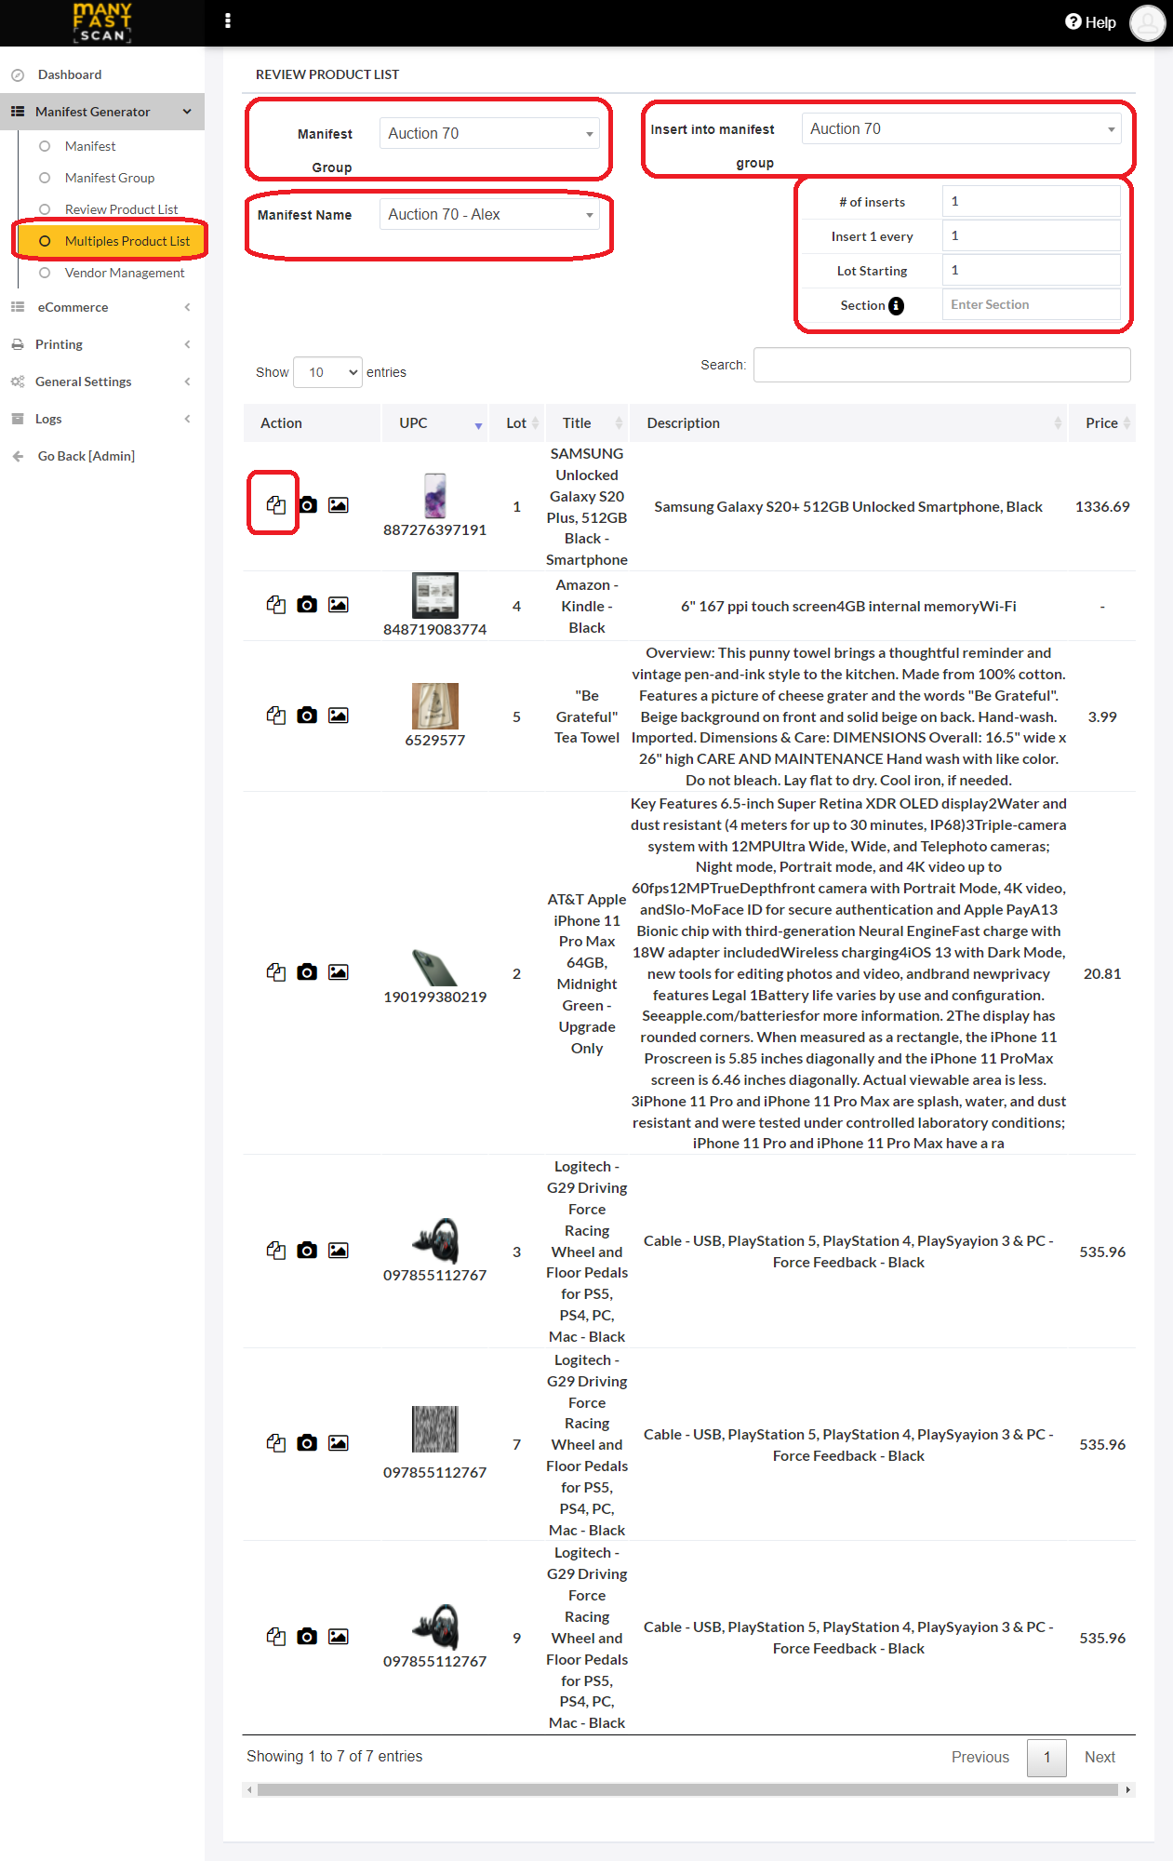Image resolution: width=1173 pixels, height=1861 pixels.
Task: Click image icon in Amazon Kindle row
Action: click(x=339, y=604)
